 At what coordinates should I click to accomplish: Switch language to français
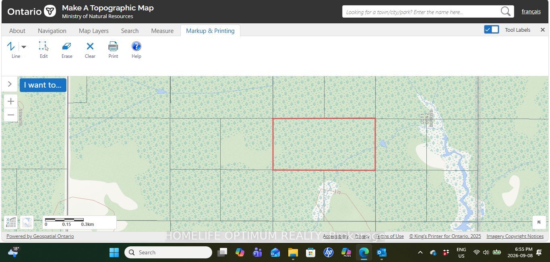(x=531, y=11)
